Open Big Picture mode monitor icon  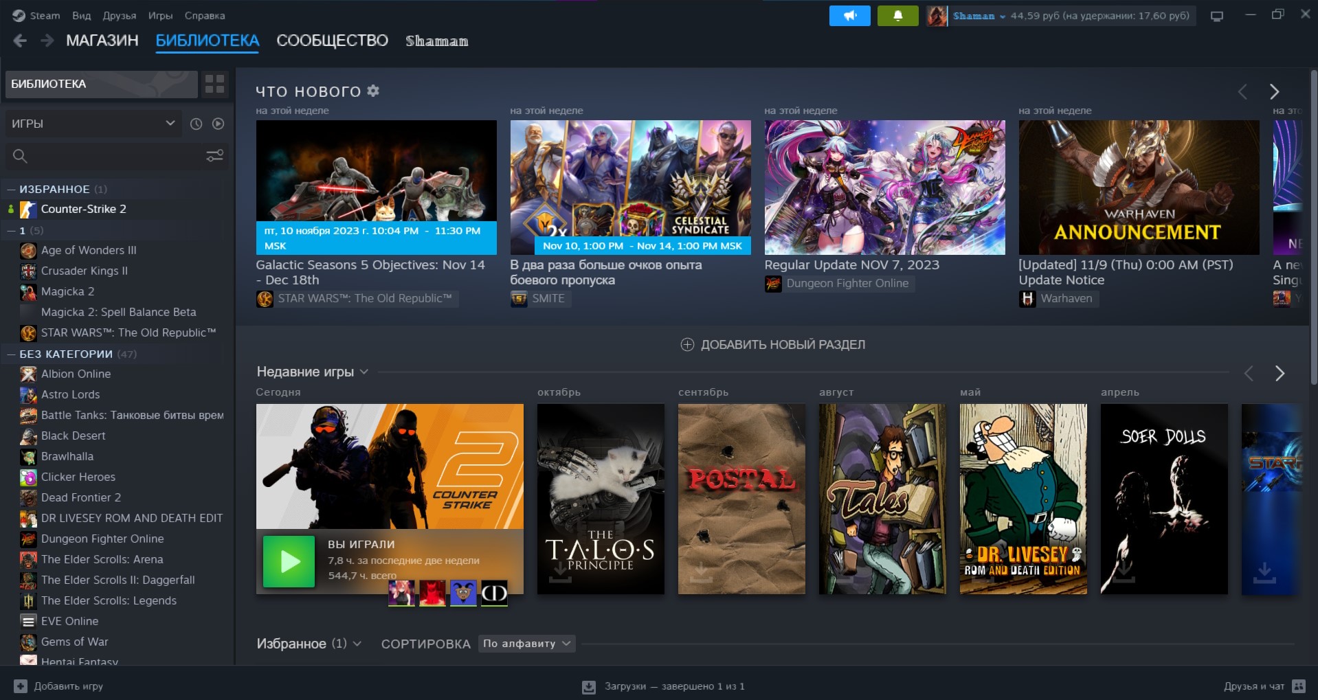[1216, 16]
